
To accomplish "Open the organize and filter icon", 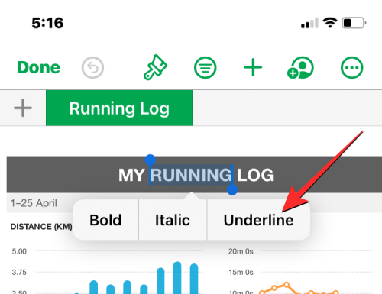I will click(206, 68).
